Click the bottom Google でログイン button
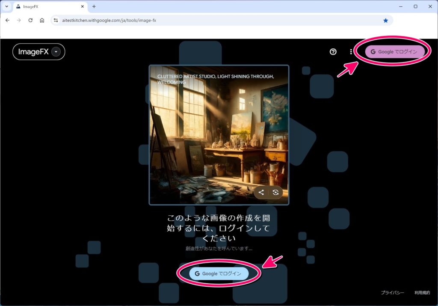This screenshot has height=306, width=438. click(219, 273)
